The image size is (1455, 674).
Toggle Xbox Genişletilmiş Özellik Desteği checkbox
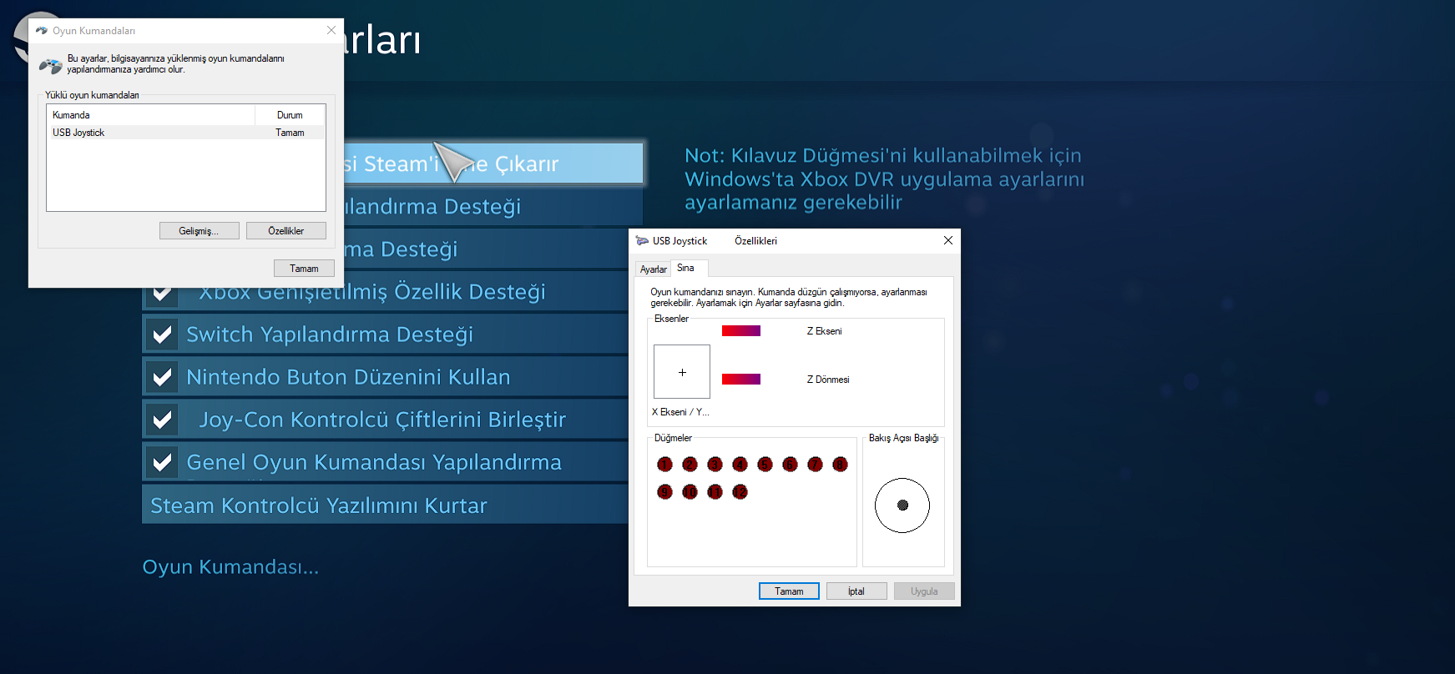(162, 292)
